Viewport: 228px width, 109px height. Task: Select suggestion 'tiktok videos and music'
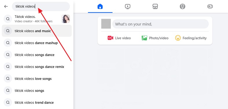(37, 31)
